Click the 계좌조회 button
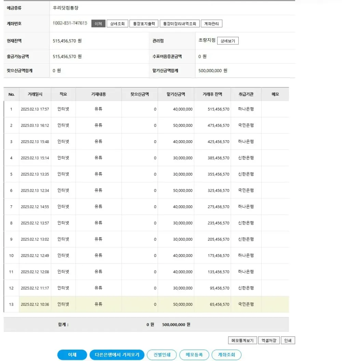The width and height of the screenshot is (342, 361). coord(226,355)
